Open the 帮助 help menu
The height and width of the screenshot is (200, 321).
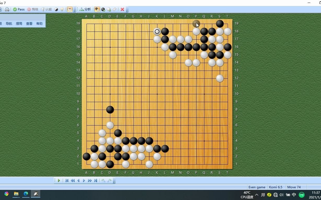[x=39, y=23]
